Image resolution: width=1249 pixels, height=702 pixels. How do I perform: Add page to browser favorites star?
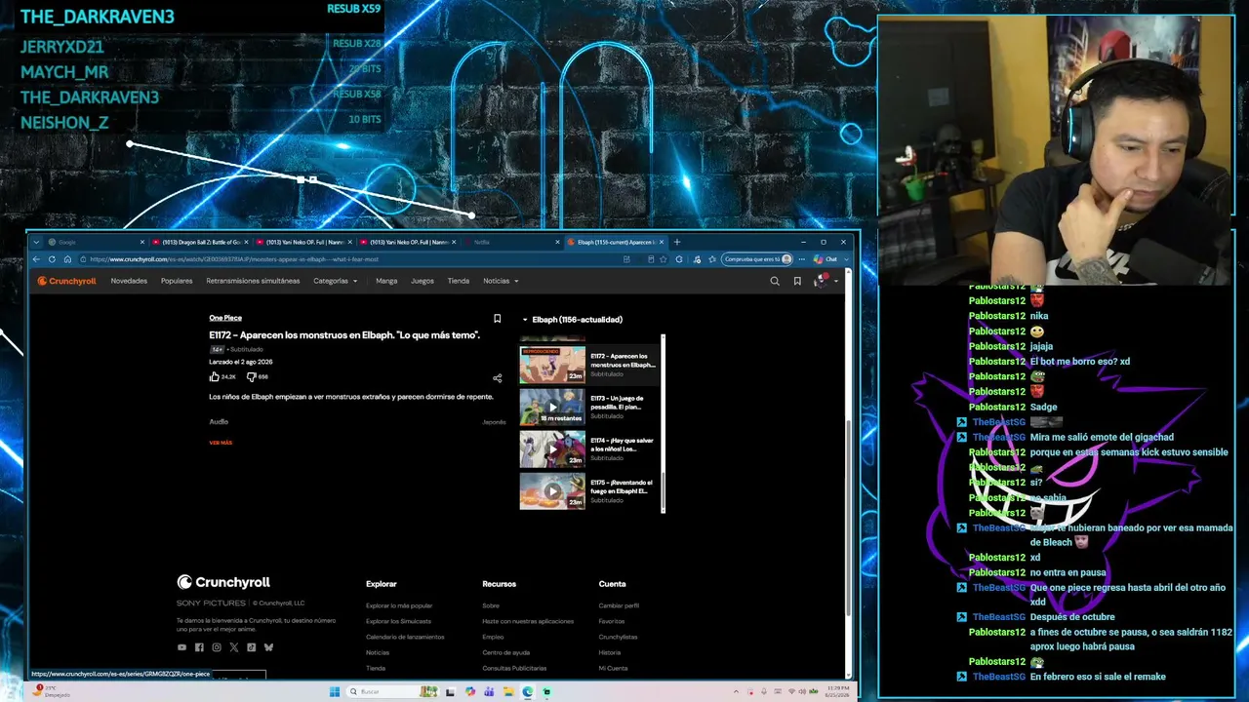(664, 259)
